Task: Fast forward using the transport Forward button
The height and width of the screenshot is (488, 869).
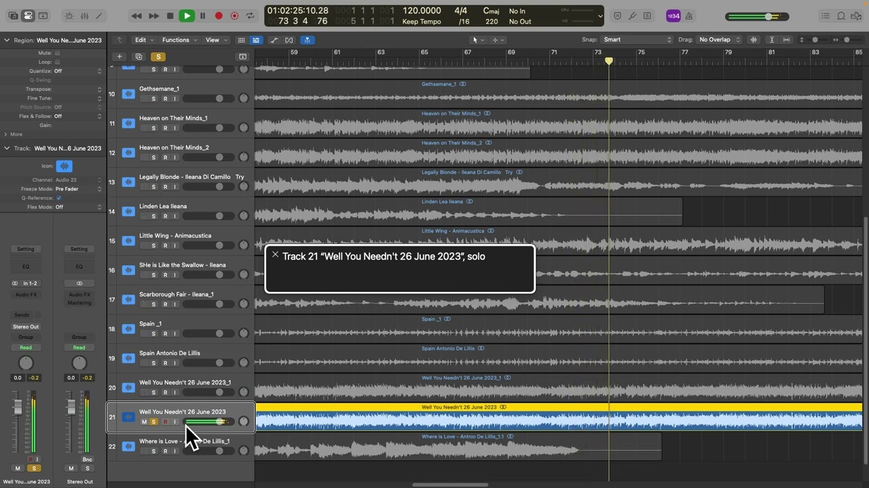Action: (x=153, y=16)
